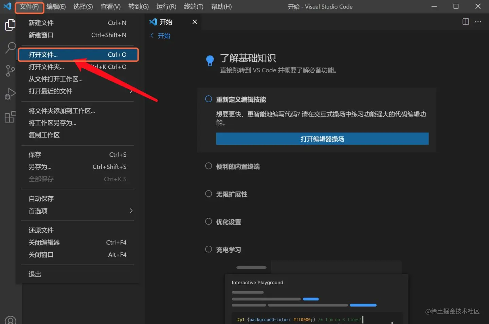
Task: Open the Search view in activity bar
Action: [10, 48]
